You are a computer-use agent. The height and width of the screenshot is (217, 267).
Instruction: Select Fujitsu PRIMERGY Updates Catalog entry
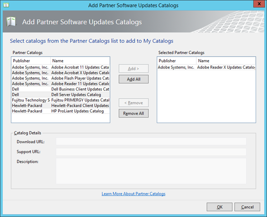(x=61, y=100)
